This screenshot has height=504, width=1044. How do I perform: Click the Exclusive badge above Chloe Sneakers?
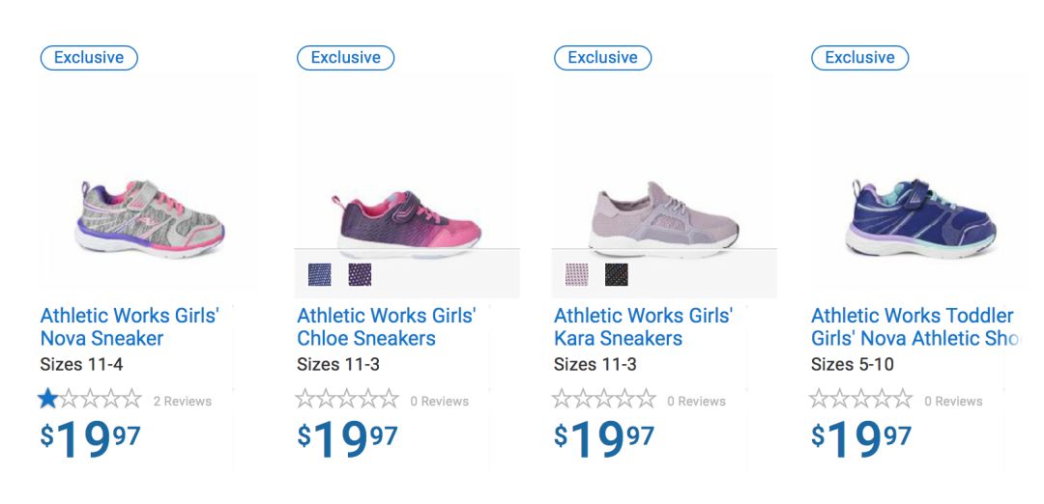[x=346, y=58]
